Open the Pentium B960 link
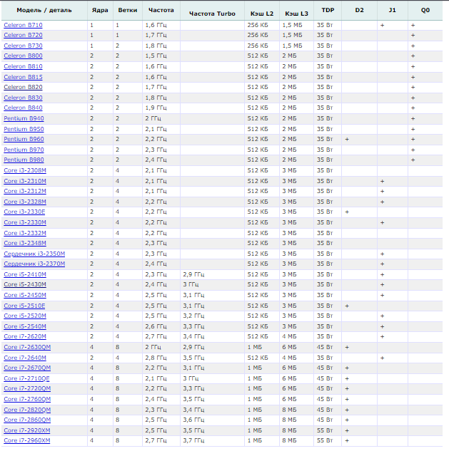This screenshot has width=449, height=451. point(24,139)
